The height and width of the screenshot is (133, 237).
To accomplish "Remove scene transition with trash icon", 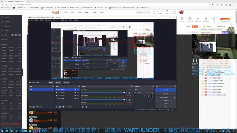I will [149, 96].
